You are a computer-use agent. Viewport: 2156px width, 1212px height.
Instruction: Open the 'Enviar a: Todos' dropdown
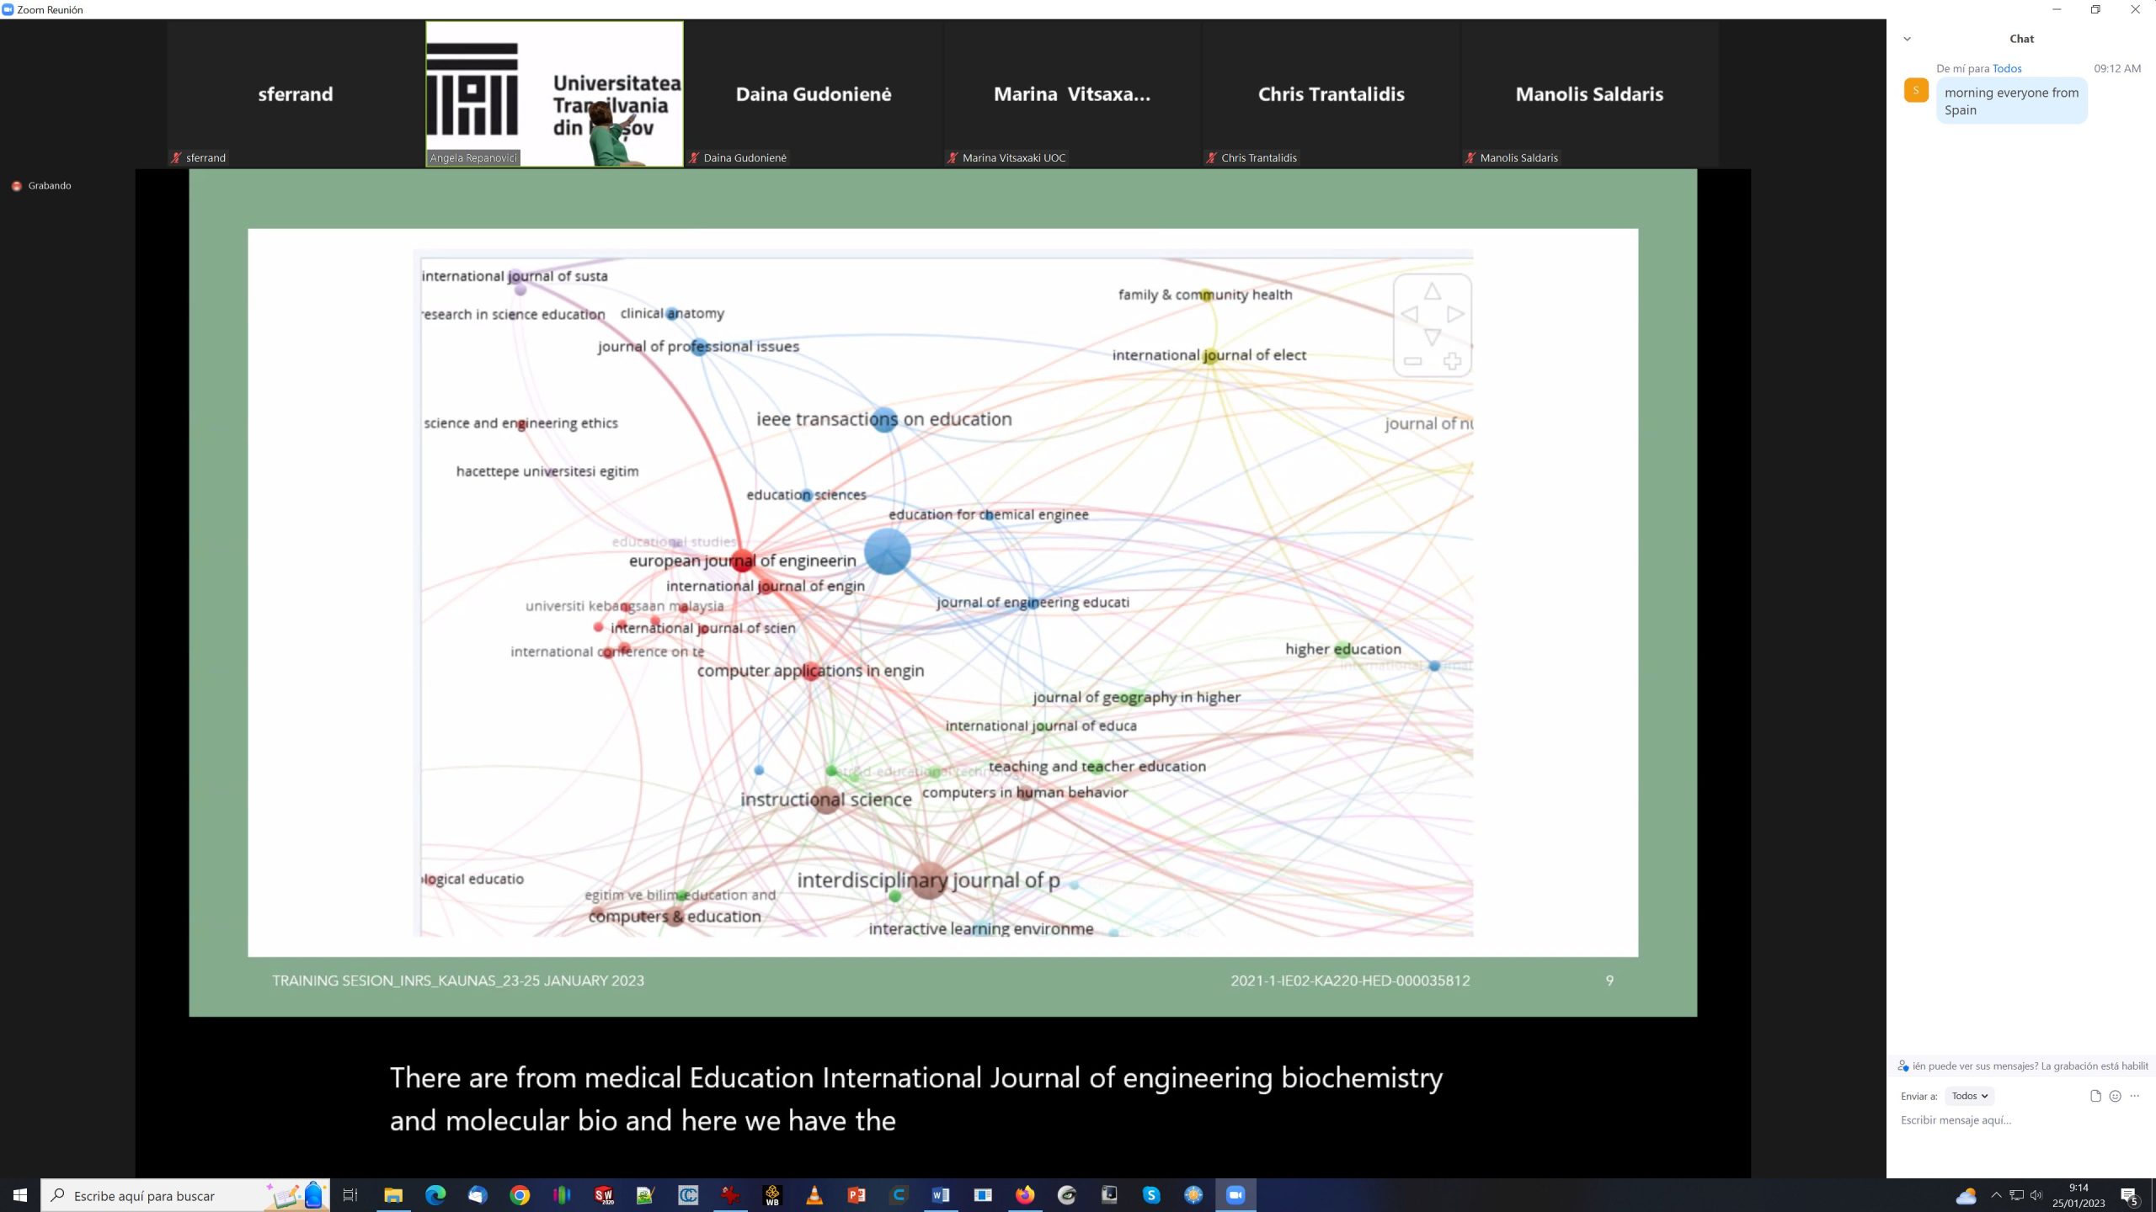click(1969, 1096)
